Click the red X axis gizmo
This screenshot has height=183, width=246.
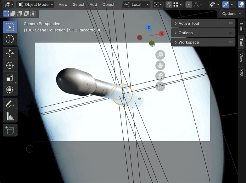pos(161,34)
